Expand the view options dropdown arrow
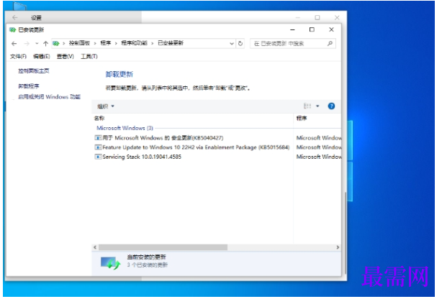Viewport: 442px width, 299px height. [317, 106]
